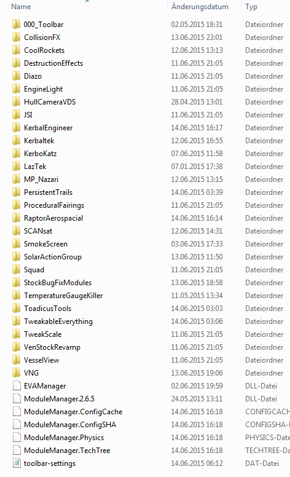Click the sort arrow above Name column
The width and height of the screenshot is (290, 477).
coord(87,1)
